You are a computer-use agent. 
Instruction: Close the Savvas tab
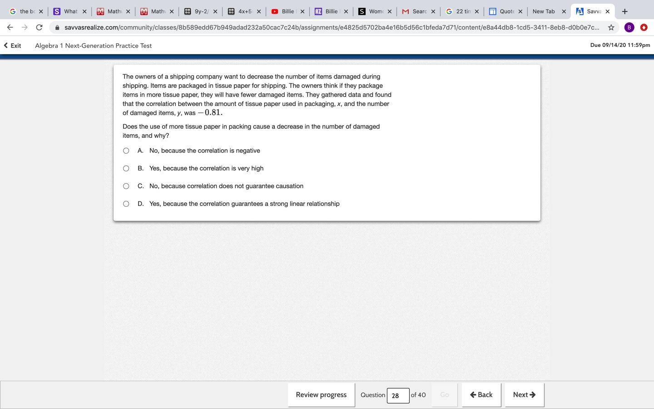607,11
